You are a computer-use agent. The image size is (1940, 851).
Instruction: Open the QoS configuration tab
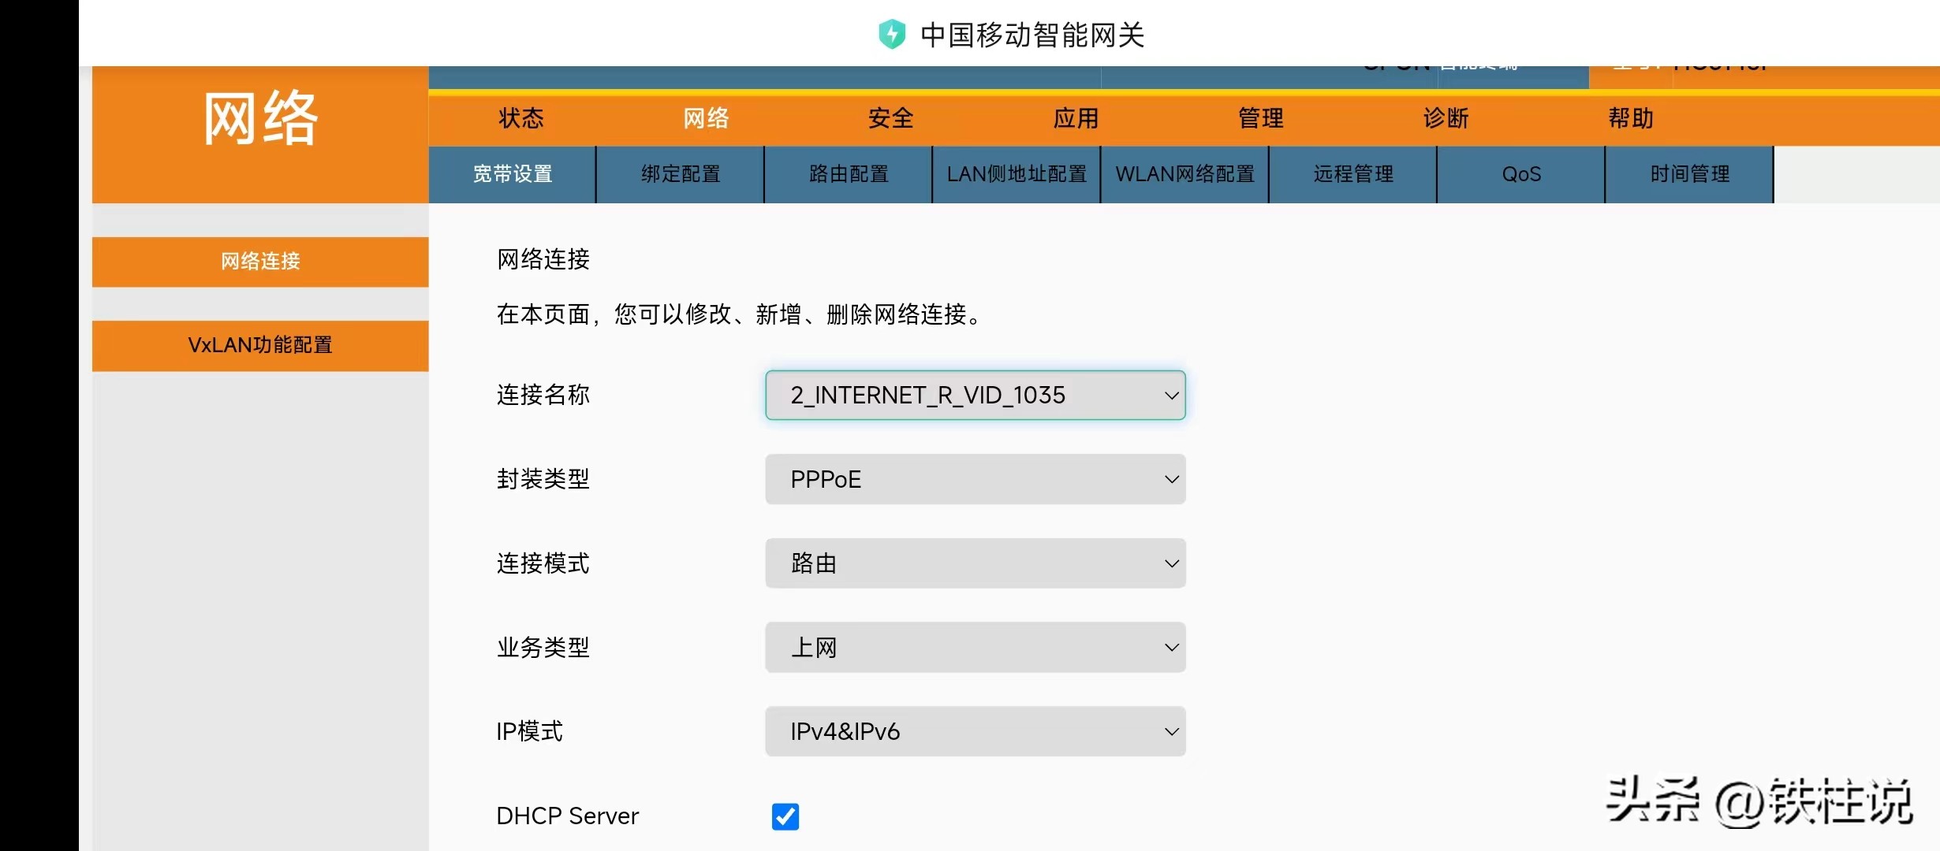(x=1520, y=174)
